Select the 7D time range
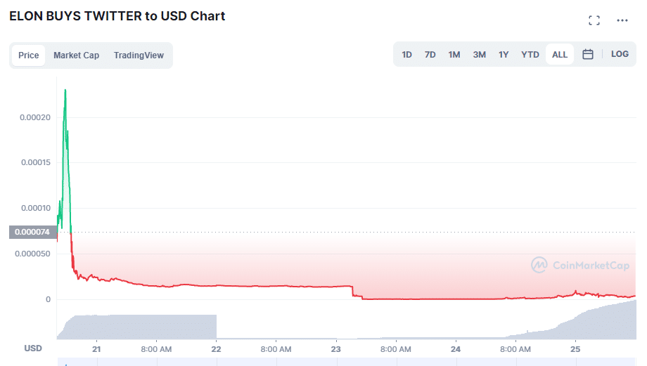Image resolution: width=647 pixels, height=366 pixels. pos(430,55)
